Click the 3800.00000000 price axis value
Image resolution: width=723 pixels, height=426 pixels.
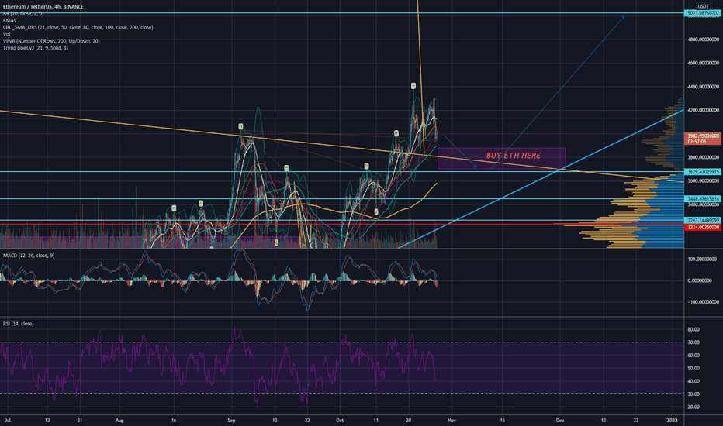[x=703, y=157]
